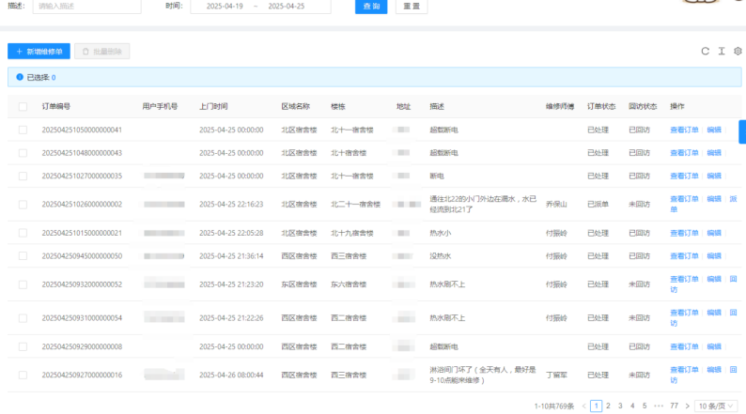746x414 pixels.
Task: Open start date 2025-04-19 picker
Action: [225, 7]
